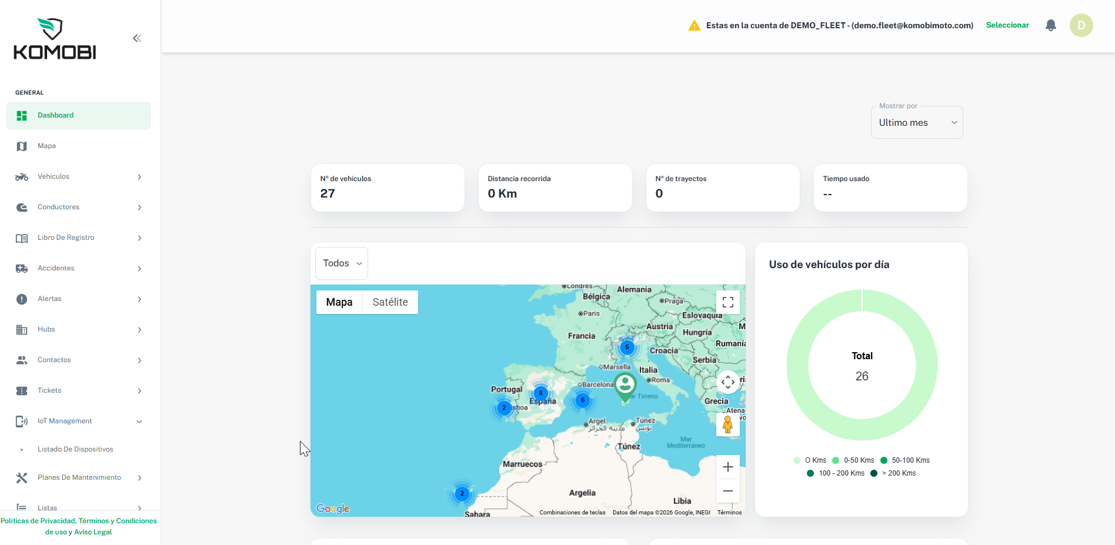Toggle fullscreen view on the map
The width and height of the screenshot is (1115, 545).
click(x=728, y=302)
